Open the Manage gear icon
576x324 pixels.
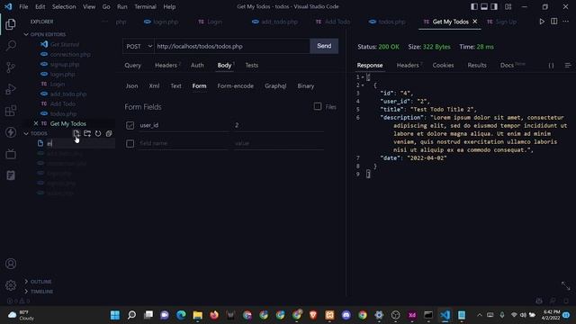pyautogui.click(x=11, y=285)
